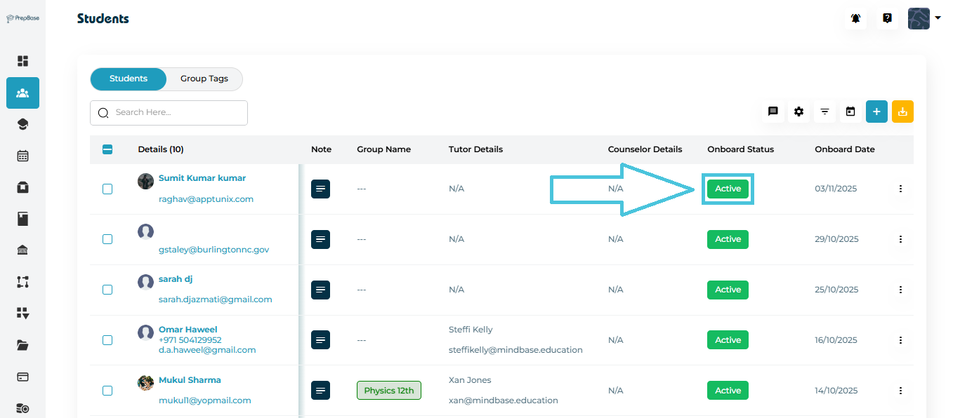
Task: Click the graduation cap sidebar icon
Action: pyautogui.click(x=22, y=124)
